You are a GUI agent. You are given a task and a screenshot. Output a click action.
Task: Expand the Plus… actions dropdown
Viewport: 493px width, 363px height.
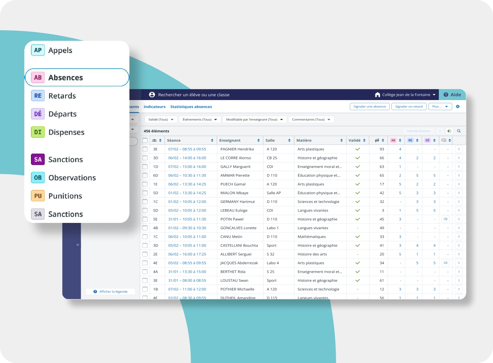(440, 106)
